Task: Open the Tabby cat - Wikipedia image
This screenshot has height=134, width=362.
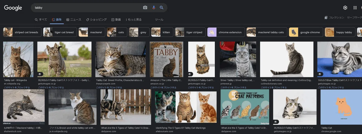Action: tap(18, 59)
